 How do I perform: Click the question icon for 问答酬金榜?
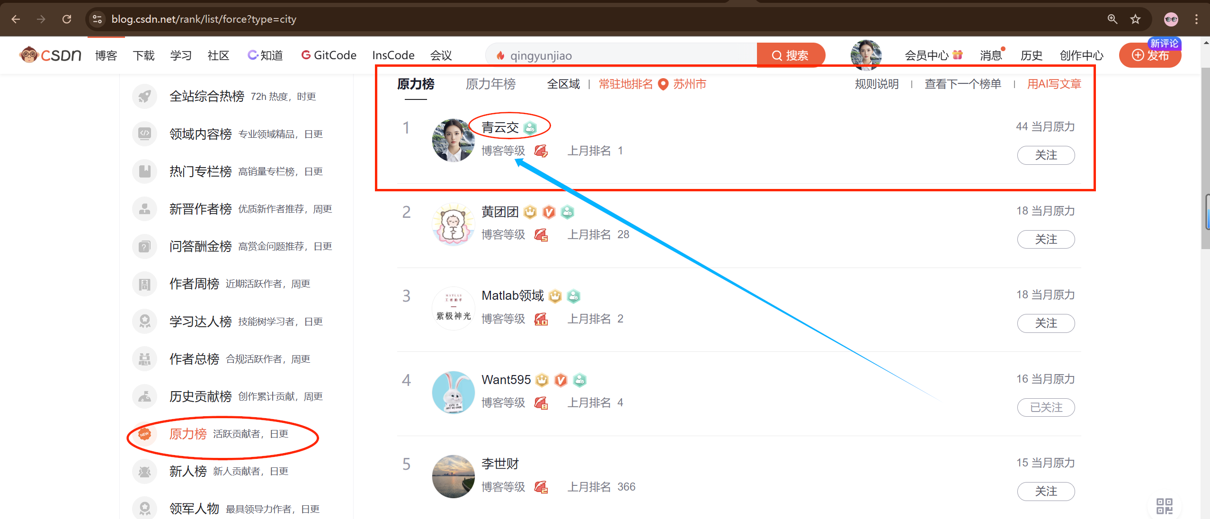click(144, 246)
